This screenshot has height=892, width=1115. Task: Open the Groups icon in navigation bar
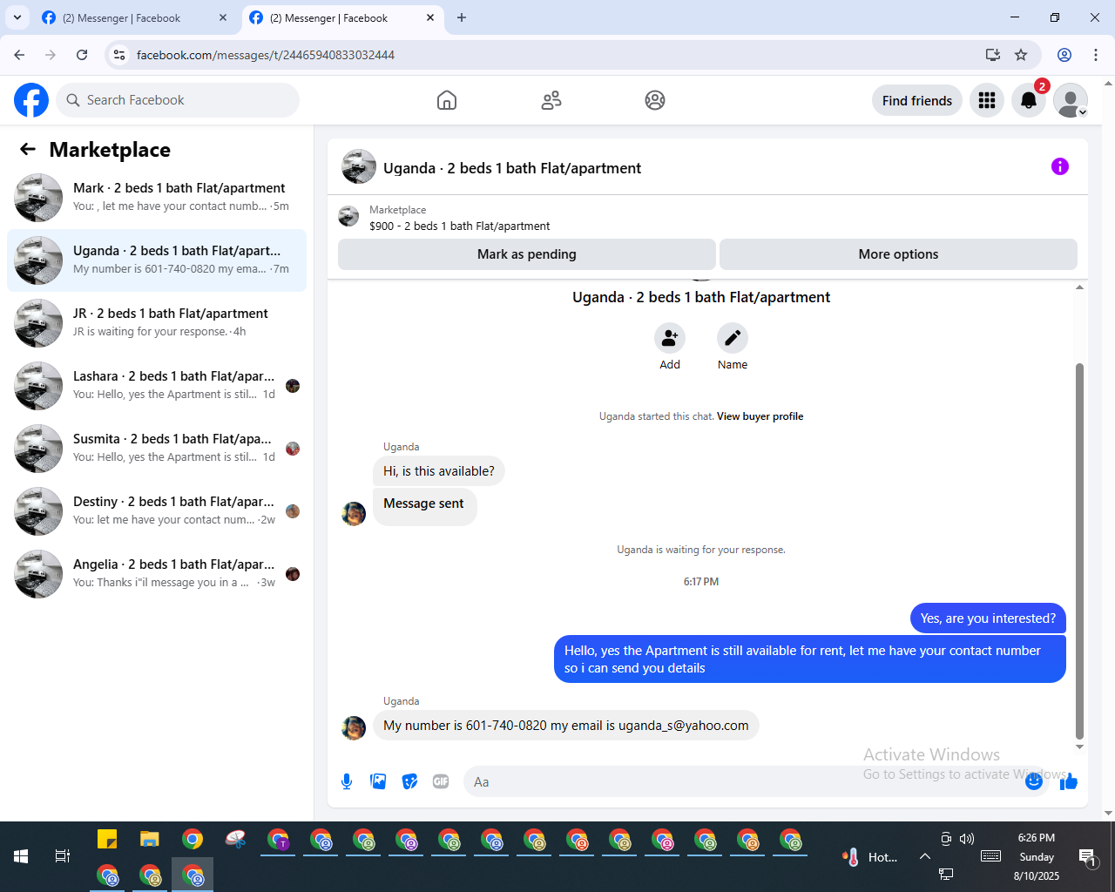(x=655, y=100)
